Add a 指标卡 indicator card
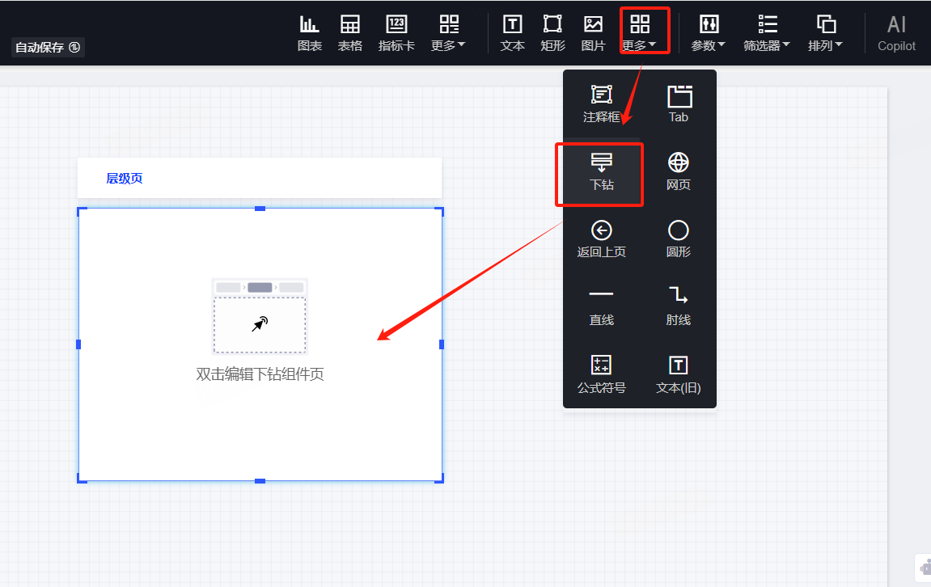The width and height of the screenshot is (931, 587). 396,32
